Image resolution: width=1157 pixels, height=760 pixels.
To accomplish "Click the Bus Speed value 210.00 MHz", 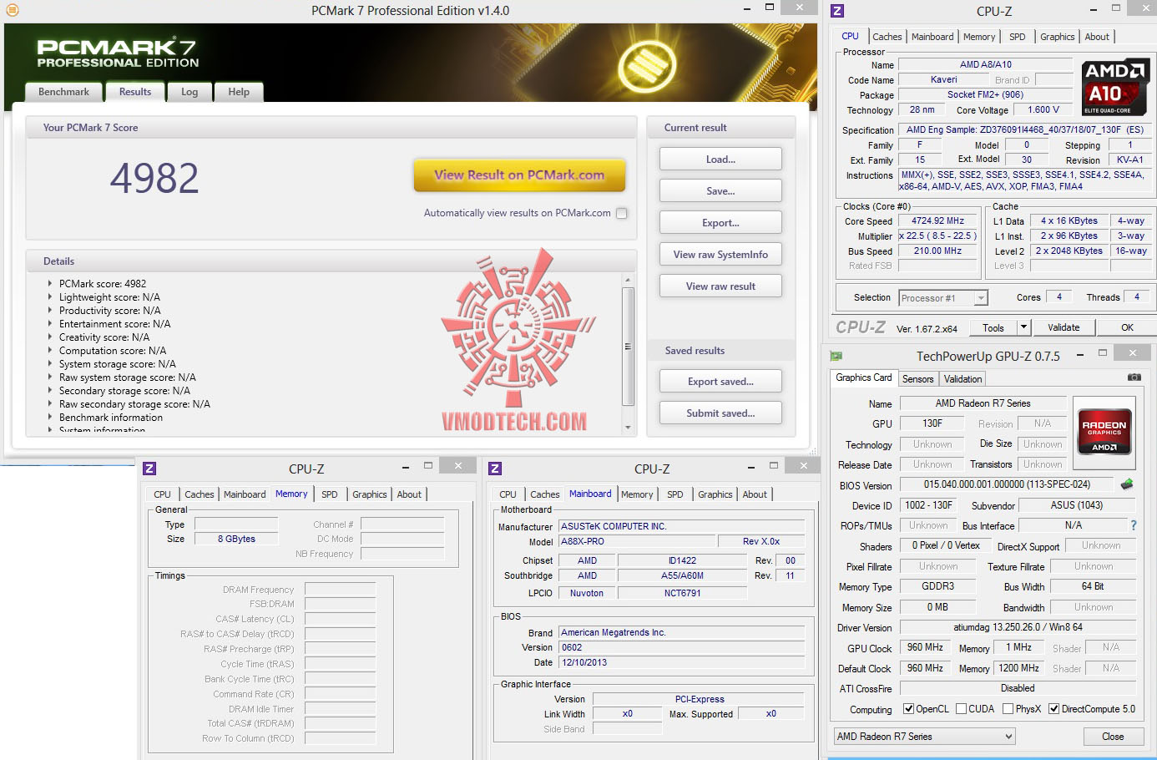I will pos(937,251).
